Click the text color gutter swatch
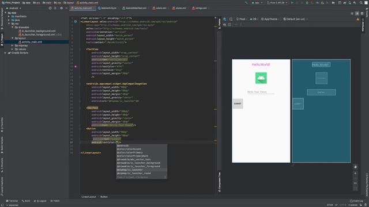The image size is (369, 207). coord(76,67)
